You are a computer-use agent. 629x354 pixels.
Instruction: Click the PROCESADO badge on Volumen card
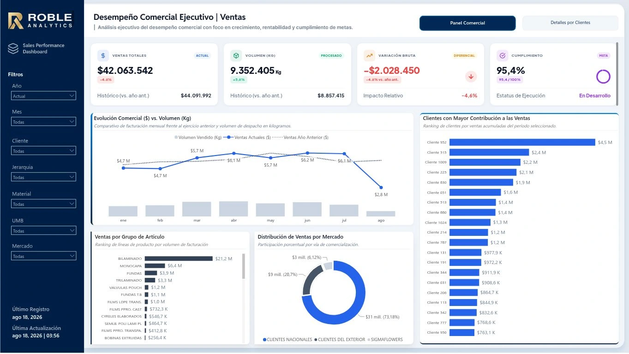pos(331,55)
